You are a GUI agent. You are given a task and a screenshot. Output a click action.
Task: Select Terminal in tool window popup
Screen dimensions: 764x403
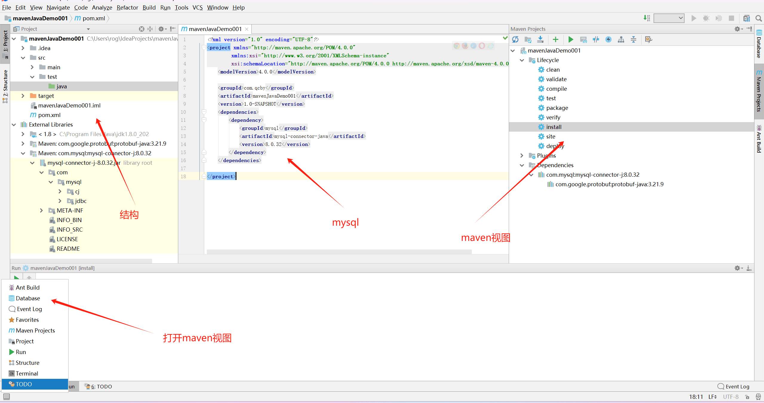click(27, 373)
